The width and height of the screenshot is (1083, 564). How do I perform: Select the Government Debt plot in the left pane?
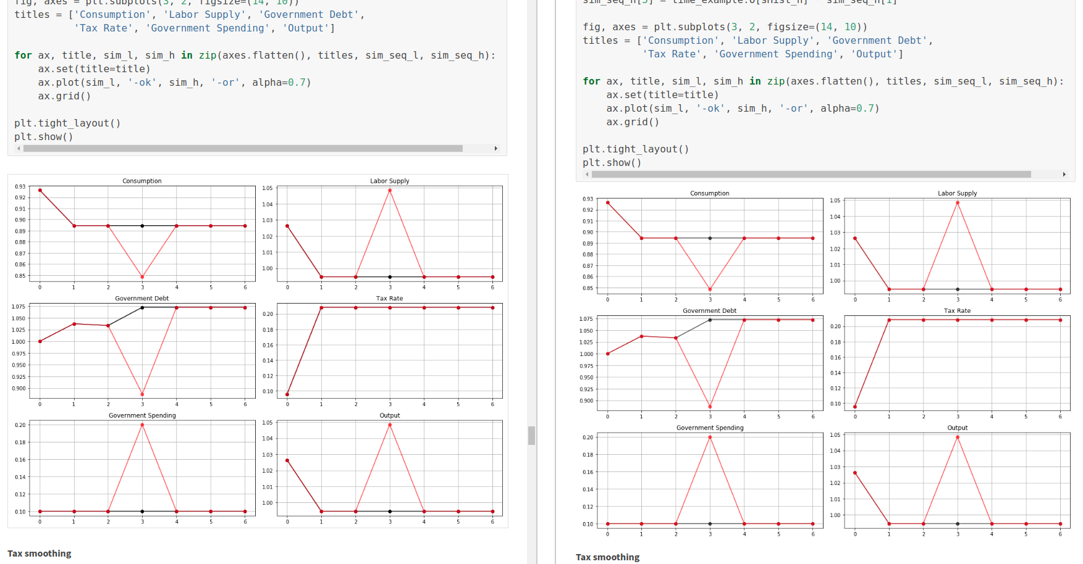pyautogui.click(x=142, y=350)
